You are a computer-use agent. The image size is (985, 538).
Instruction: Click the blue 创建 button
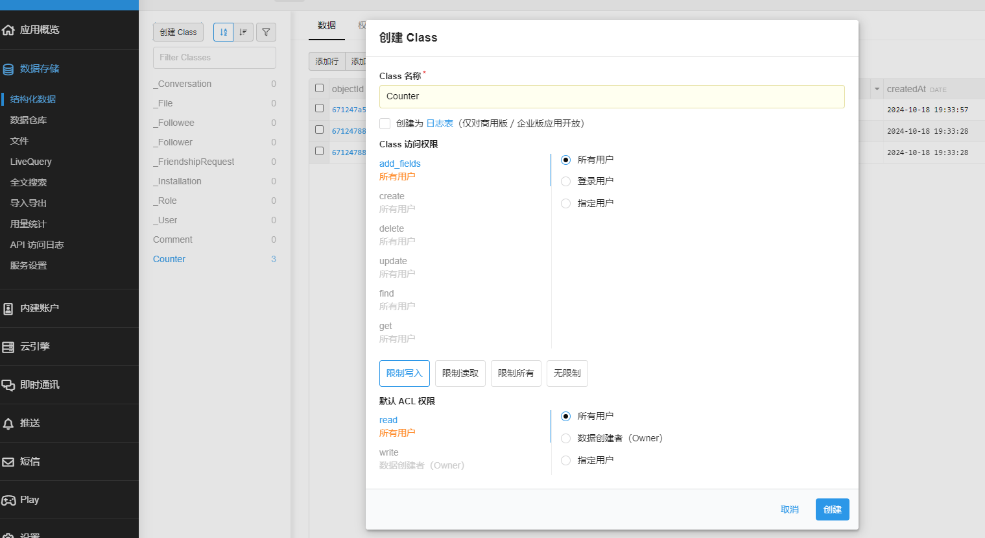point(832,509)
